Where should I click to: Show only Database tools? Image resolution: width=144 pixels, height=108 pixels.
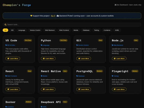[x=86, y=30]
